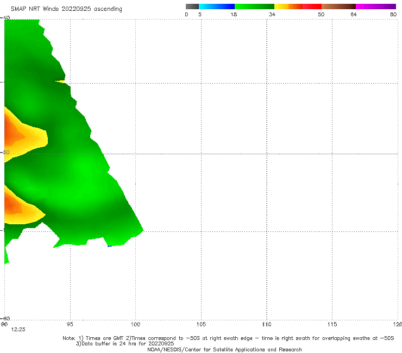Click the color bar label 64
Viewport: 402px width, 353px height.
[354, 15]
